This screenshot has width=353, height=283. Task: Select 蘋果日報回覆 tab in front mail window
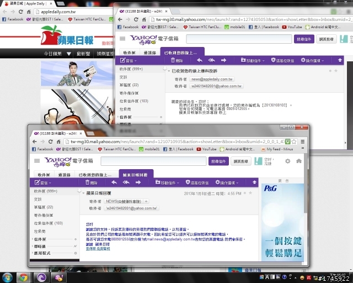[135, 175]
